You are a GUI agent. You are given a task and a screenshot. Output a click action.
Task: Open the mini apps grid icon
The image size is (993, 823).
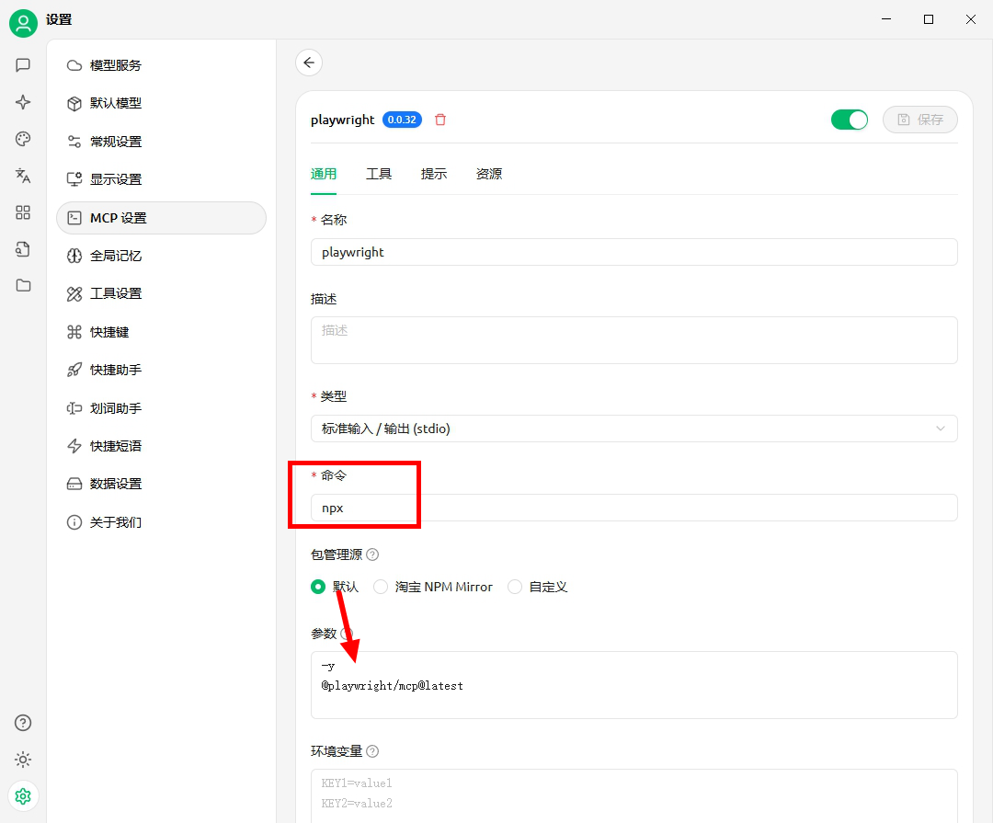(x=23, y=212)
